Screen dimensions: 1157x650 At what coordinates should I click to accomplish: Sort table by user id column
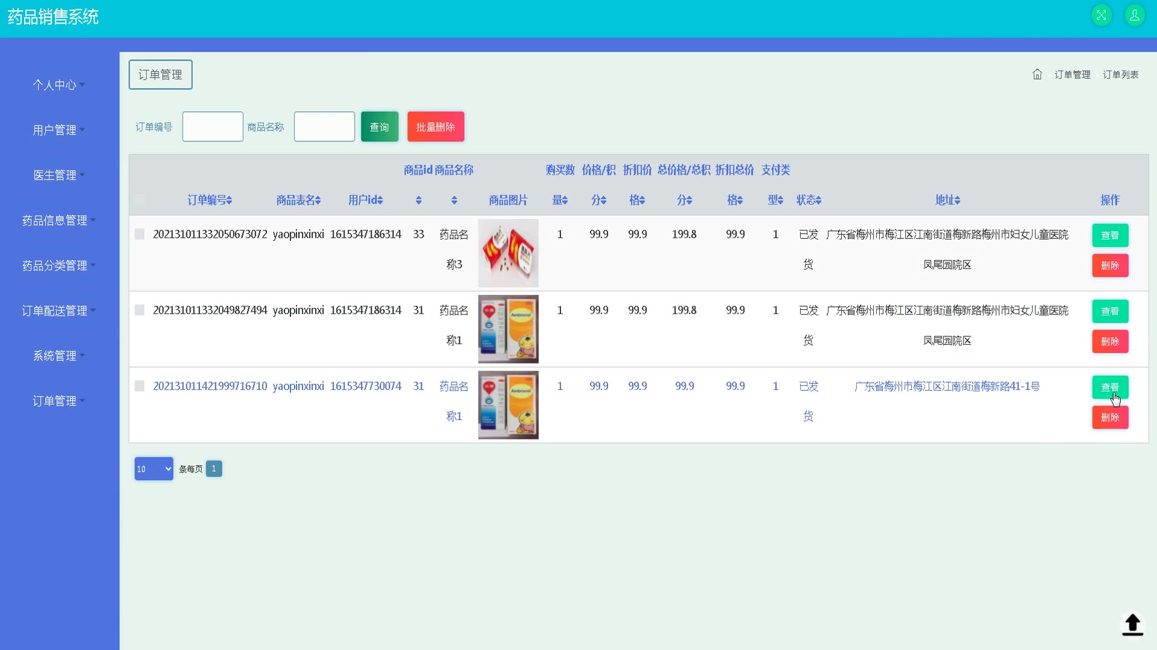click(x=380, y=200)
